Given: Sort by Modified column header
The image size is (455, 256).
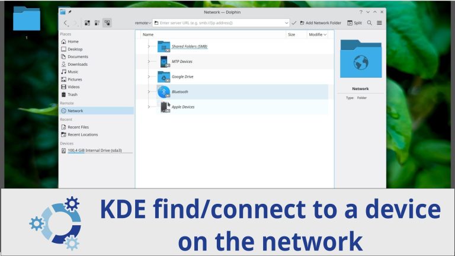Looking at the screenshot, I should pyautogui.click(x=318, y=34).
